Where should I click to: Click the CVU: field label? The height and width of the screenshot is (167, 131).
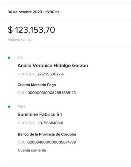[22, 93]
